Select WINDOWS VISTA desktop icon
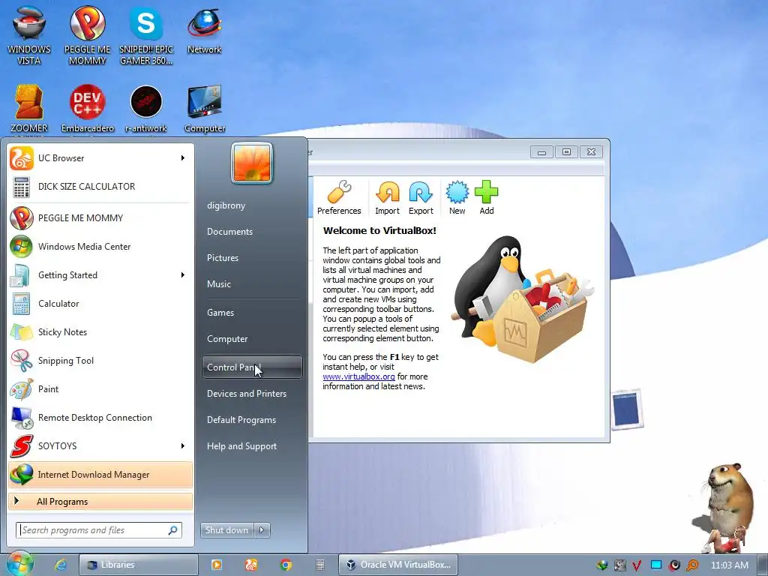This screenshot has height=576, width=768. [x=29, y=34]
